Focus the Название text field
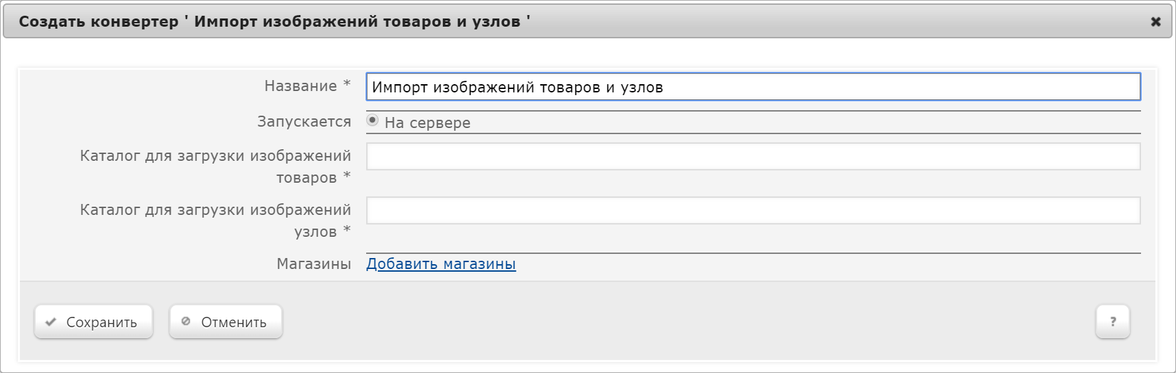Viewport: 1176px width, 373px height. pyautogui.click(x=753, y=87)
